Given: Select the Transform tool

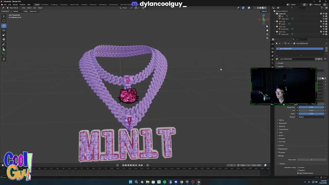Looking at the screenshot, I should 4,40.
